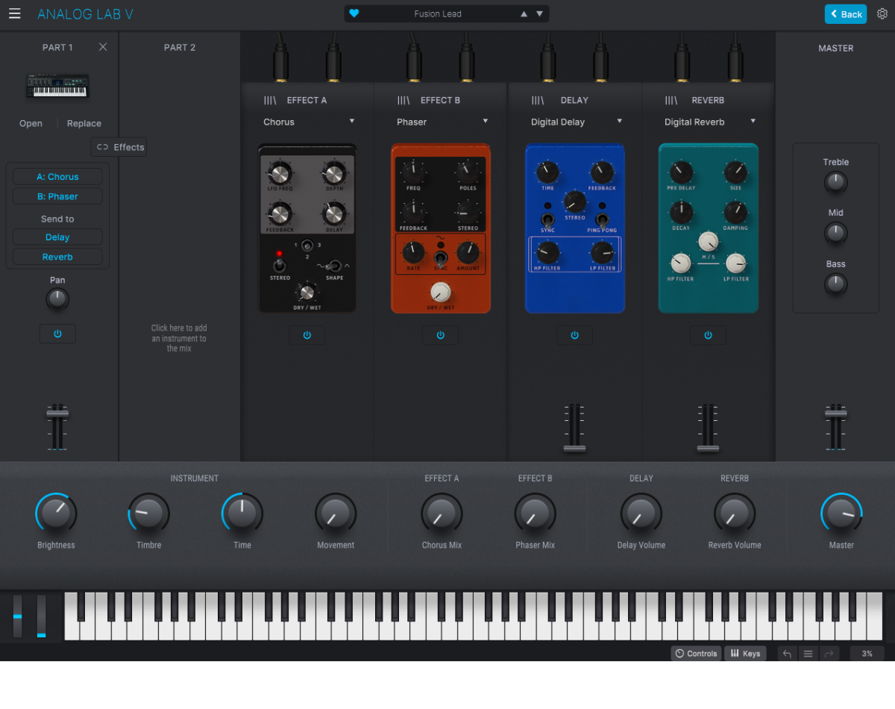The width and height of the screenshot is (895, 709).
Task: Click the master Bass knob
Action: point(835,284)
